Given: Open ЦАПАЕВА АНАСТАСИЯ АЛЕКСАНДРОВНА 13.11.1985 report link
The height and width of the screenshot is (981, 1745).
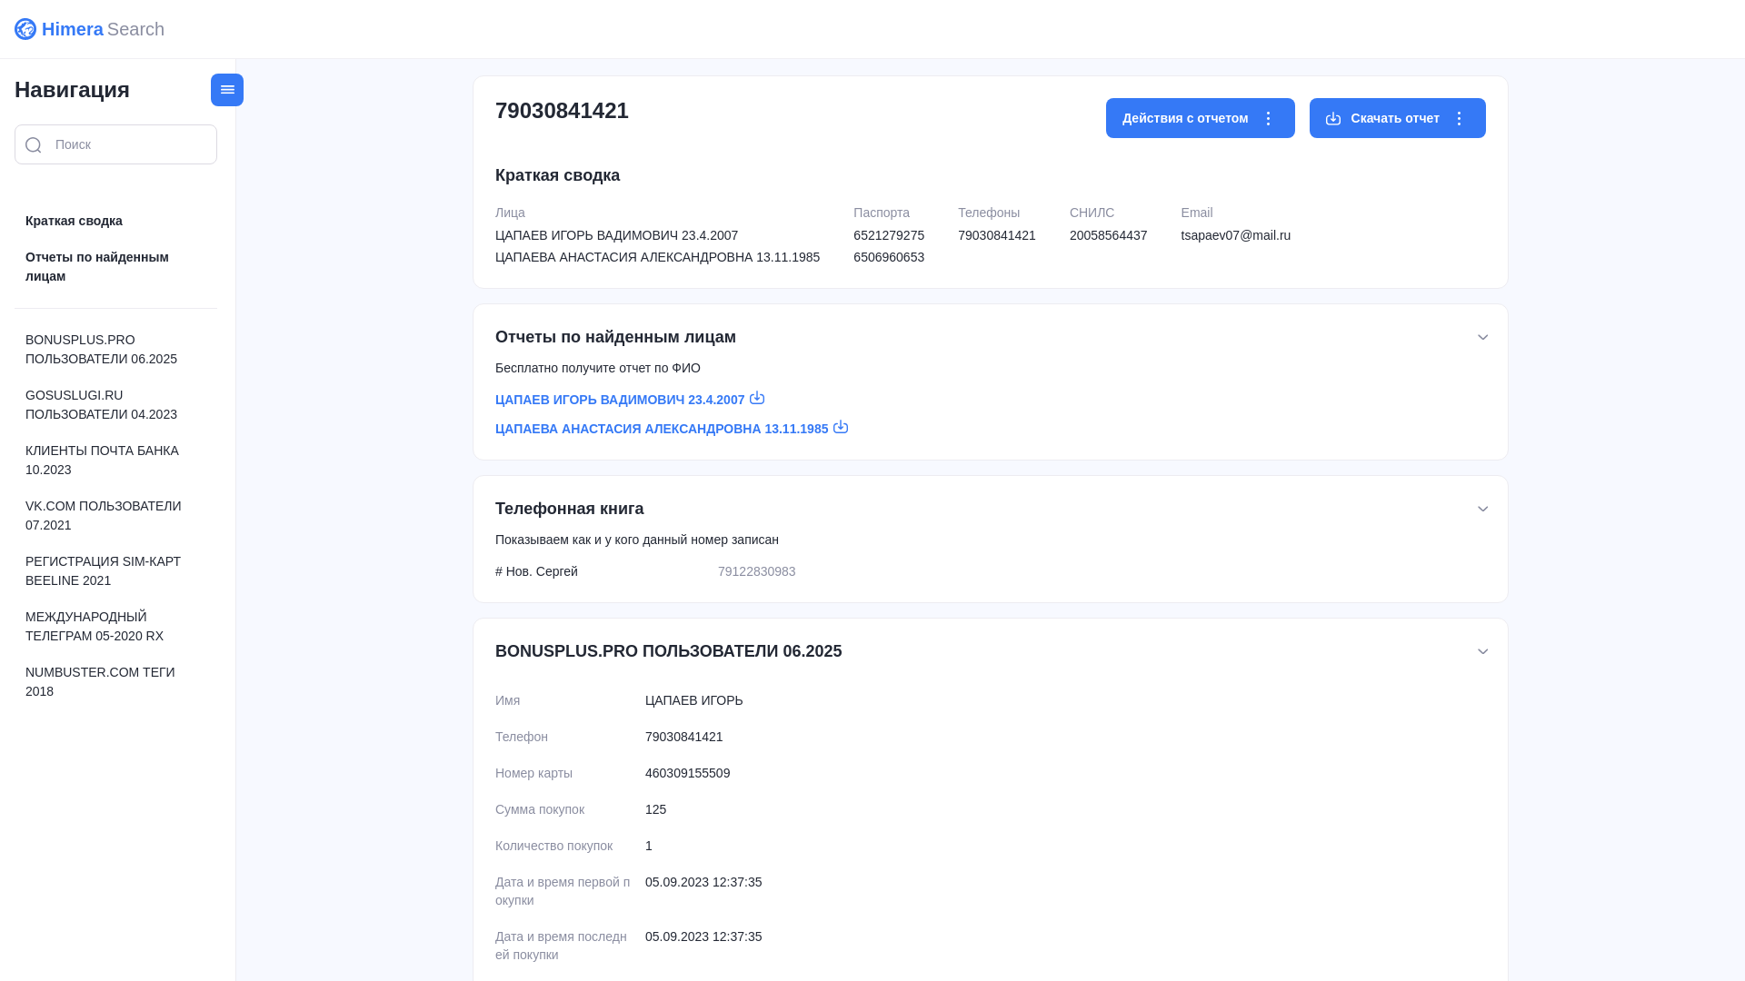Looking at the screenshot, I should pos(662,429).
